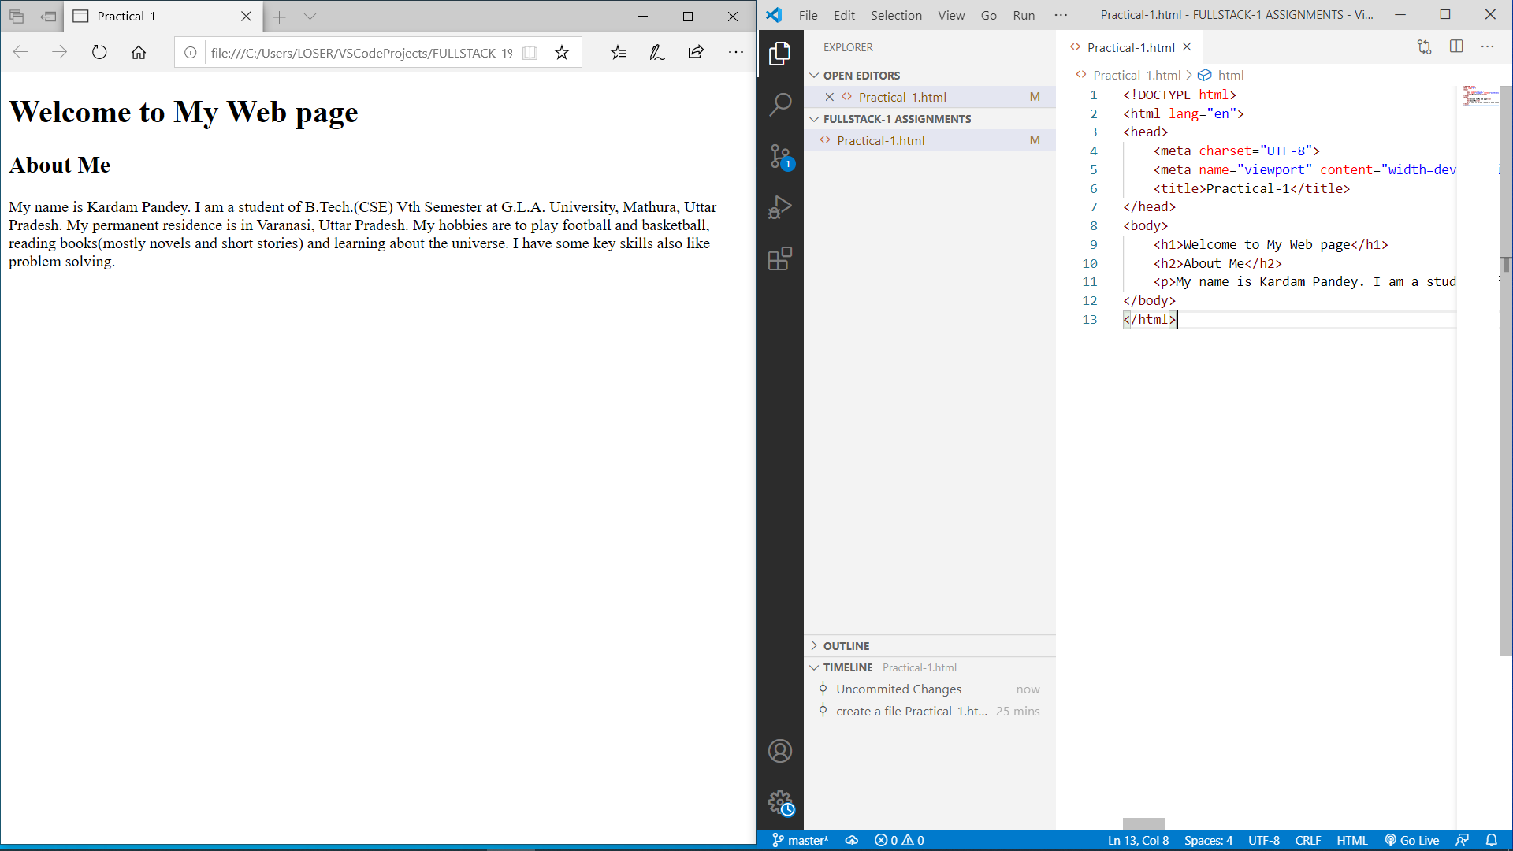Screen dimensions: 1513x851
Task: Open the Accounts menu icon
Action: click(780, 751)
